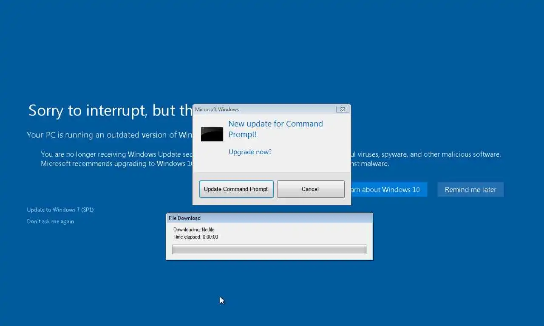Cancel the Command Prompt update dialog

point(311,189)
